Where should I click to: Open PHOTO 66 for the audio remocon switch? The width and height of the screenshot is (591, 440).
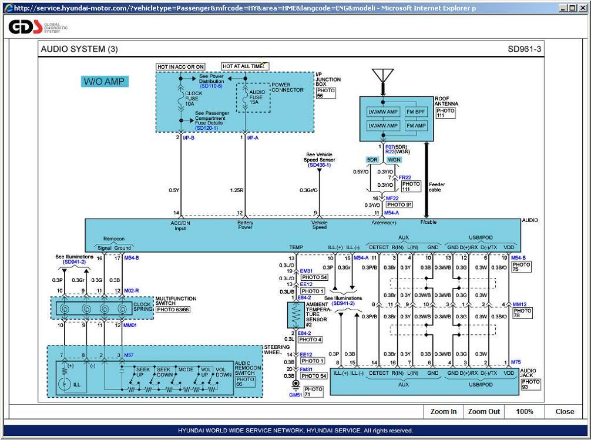click(x=245, y=382)
